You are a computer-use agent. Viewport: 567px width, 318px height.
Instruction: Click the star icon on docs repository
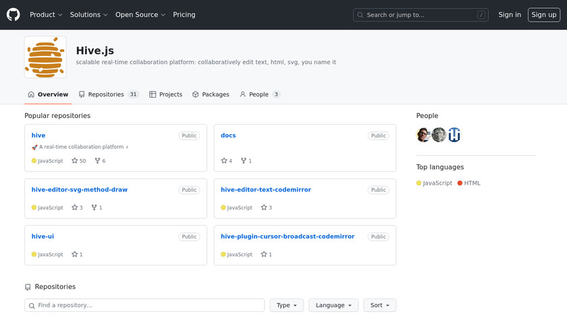[224, 161]
